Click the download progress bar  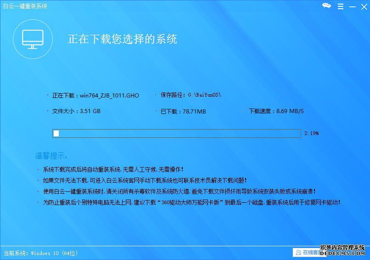pos(177,133)
